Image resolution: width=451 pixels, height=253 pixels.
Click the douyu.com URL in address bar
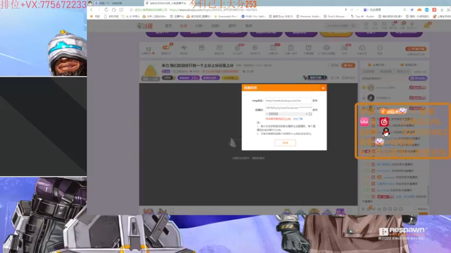213,10
